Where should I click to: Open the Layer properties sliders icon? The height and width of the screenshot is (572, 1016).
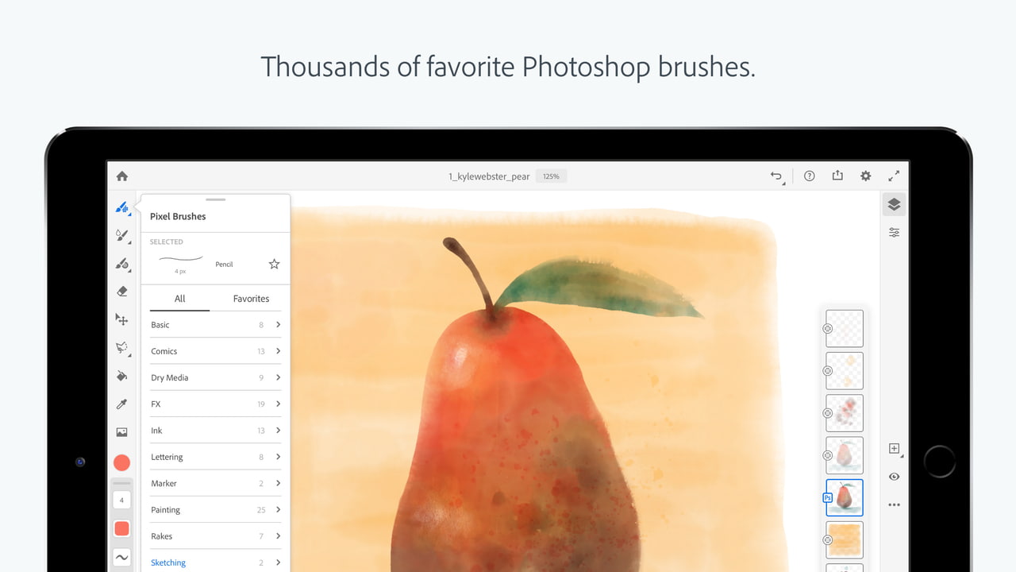click(895, 233)
